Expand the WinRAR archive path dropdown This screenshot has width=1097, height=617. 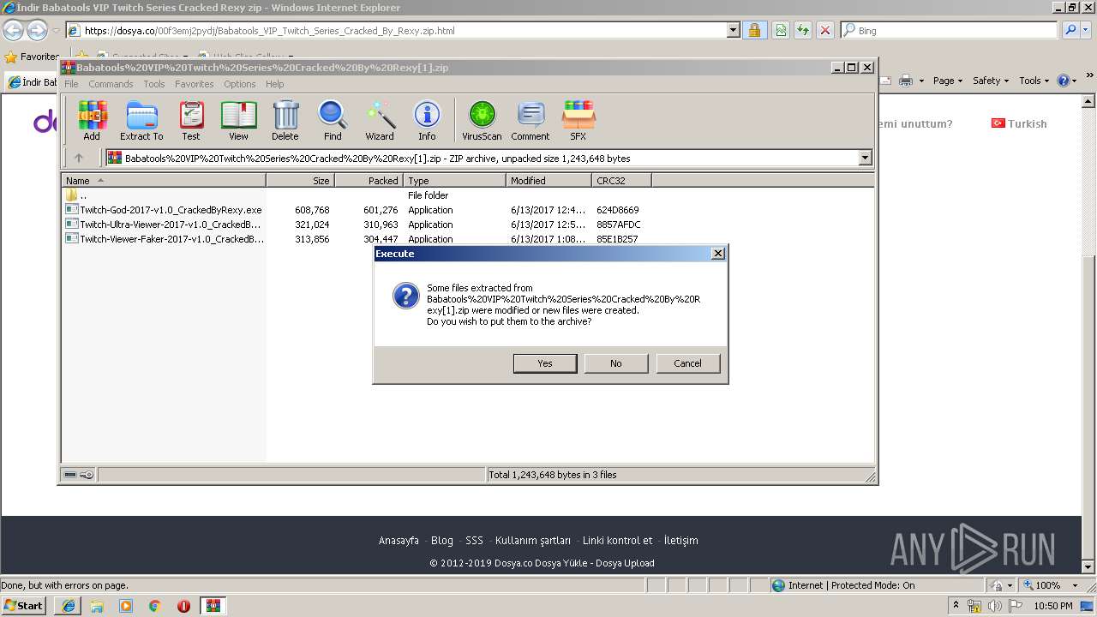click(865, 158)
